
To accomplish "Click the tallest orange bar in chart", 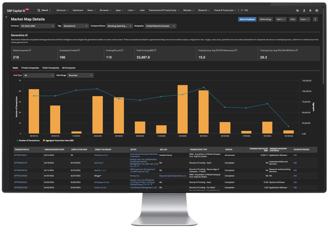I will click(x=183, y=109).
